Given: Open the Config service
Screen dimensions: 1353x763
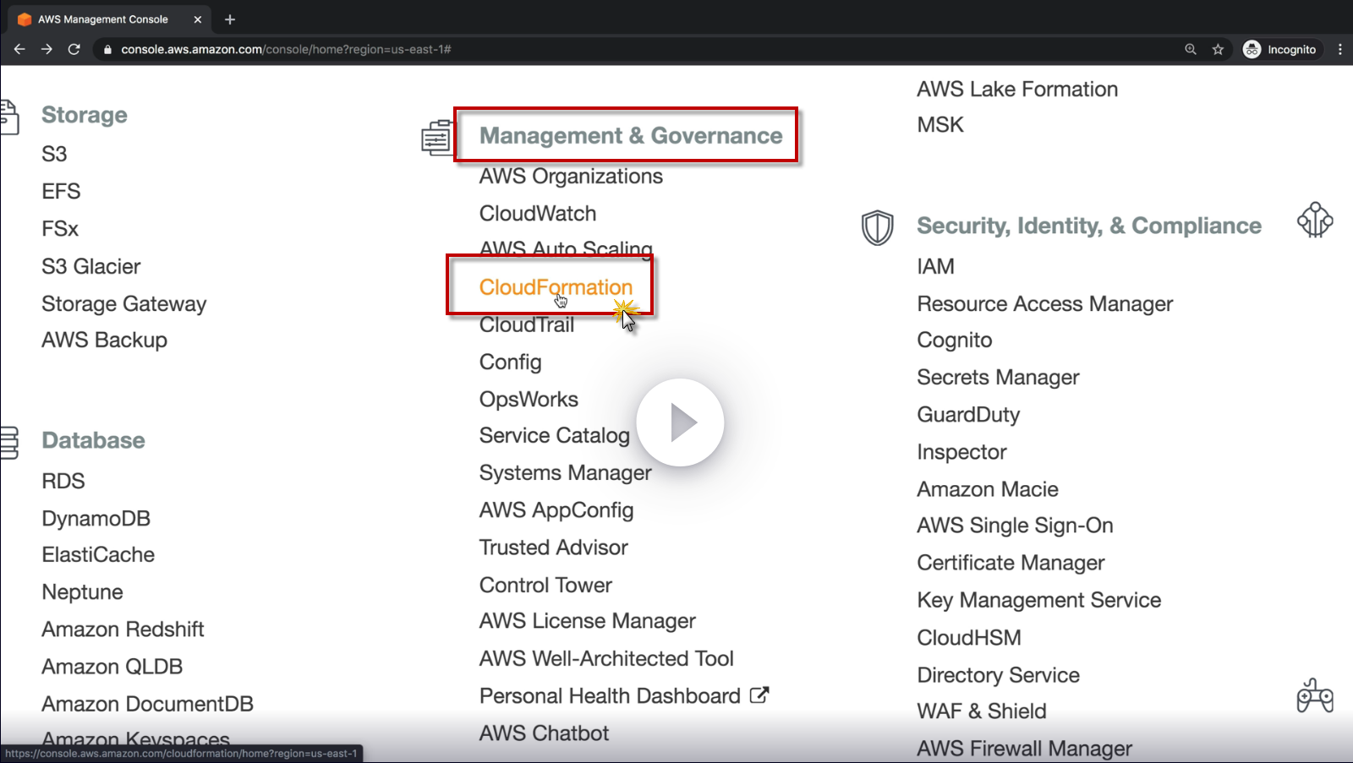Looking at the screenshot, I should (511, 362).
